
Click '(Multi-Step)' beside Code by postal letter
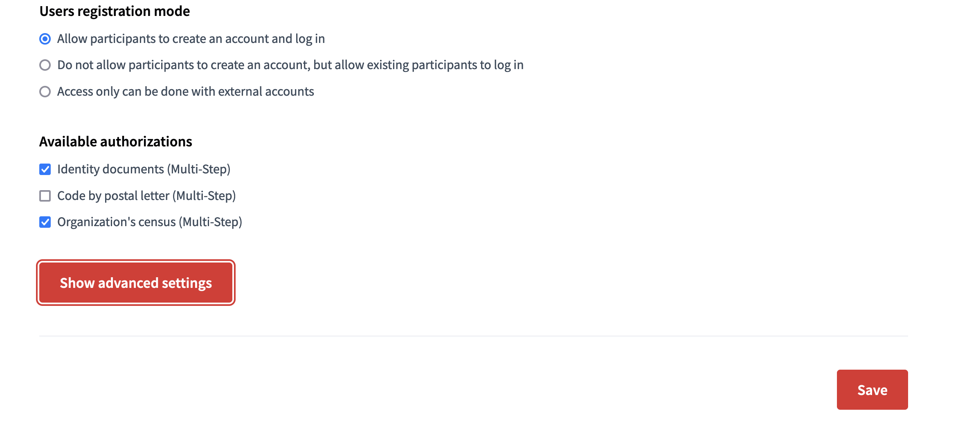(x=204, y=196)
